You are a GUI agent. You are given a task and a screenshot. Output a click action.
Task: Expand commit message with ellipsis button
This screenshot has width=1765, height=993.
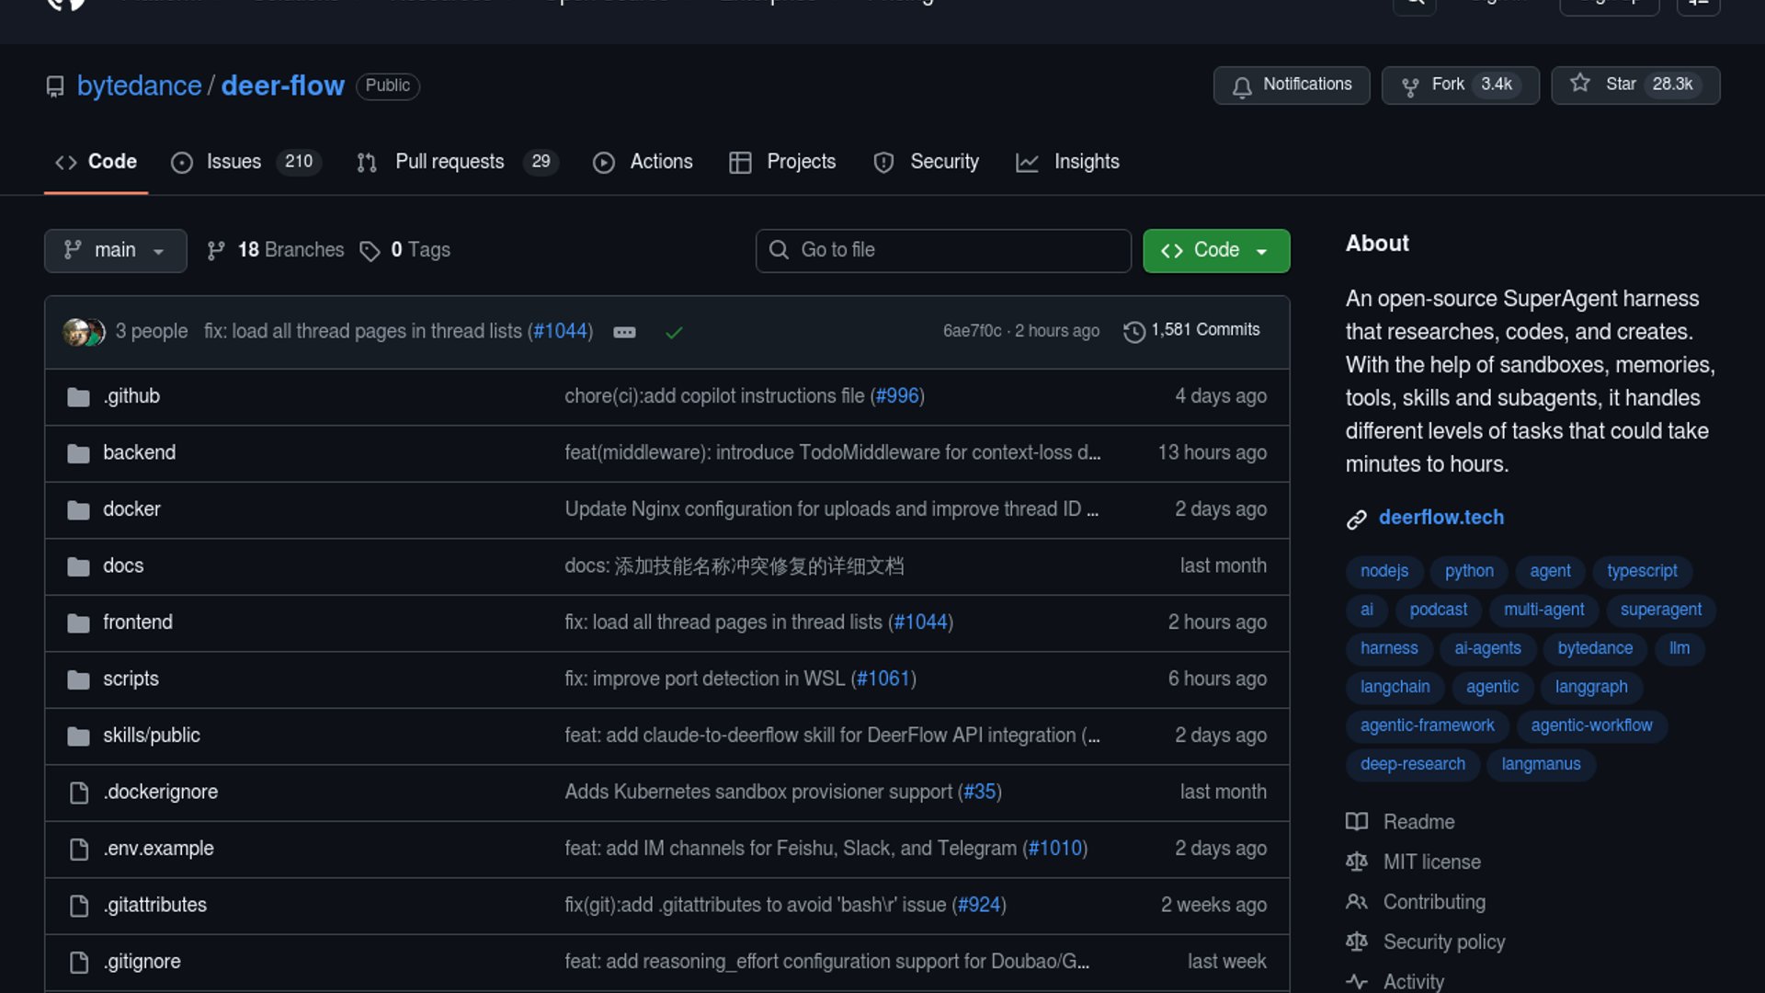coord(624,332)
